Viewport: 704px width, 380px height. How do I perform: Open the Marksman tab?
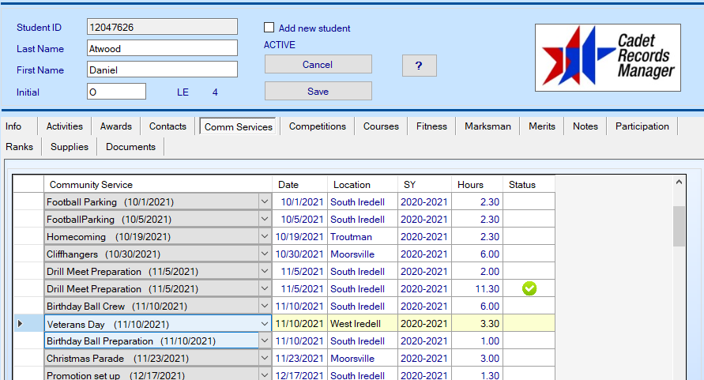[488, 126]
